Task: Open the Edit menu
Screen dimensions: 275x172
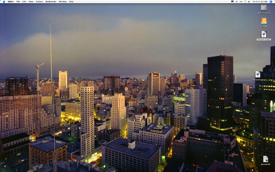Action: click(x=24, y=1)
